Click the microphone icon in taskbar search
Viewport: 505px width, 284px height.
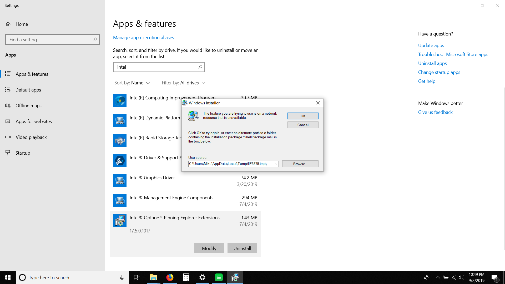[122, 277]
